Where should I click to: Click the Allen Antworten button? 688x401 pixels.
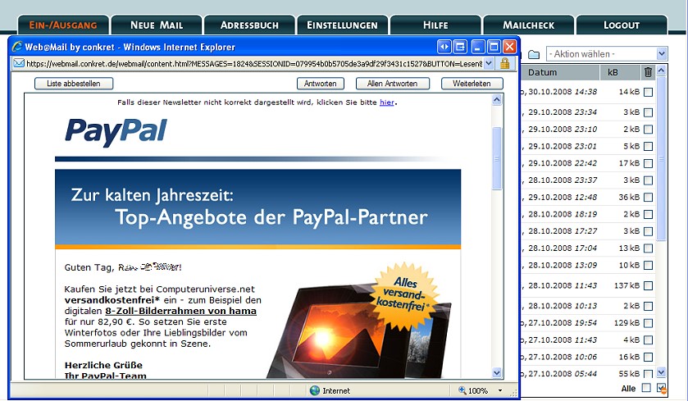coord(392,84)
